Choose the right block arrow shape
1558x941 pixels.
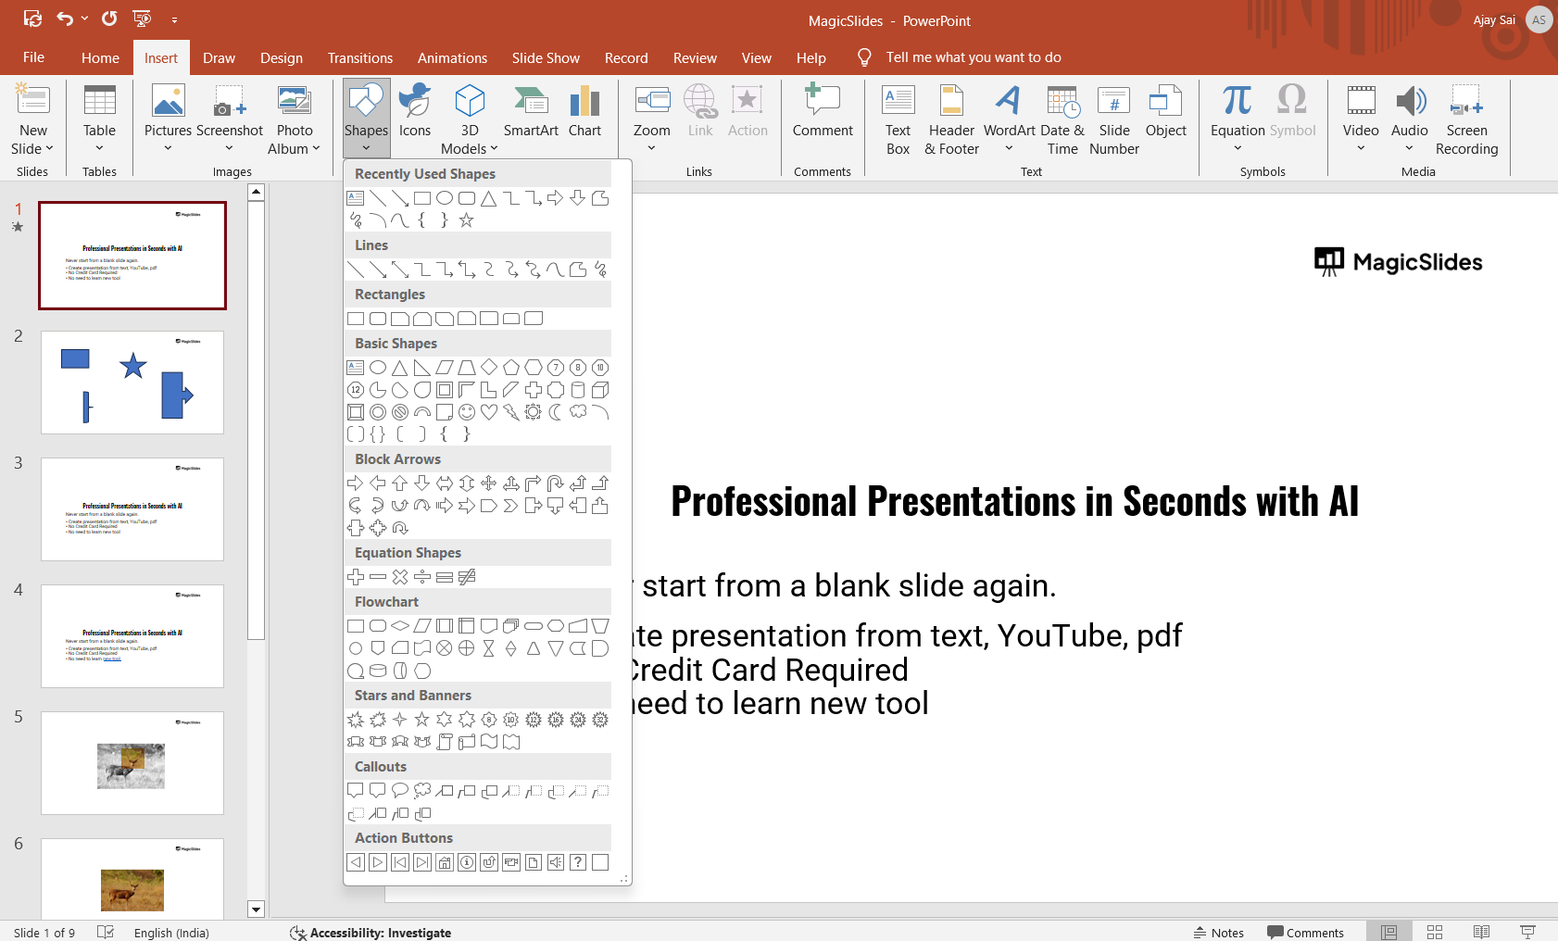point(356,483)
